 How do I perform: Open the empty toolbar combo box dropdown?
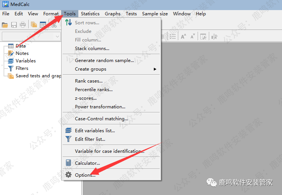coord(57,37)
